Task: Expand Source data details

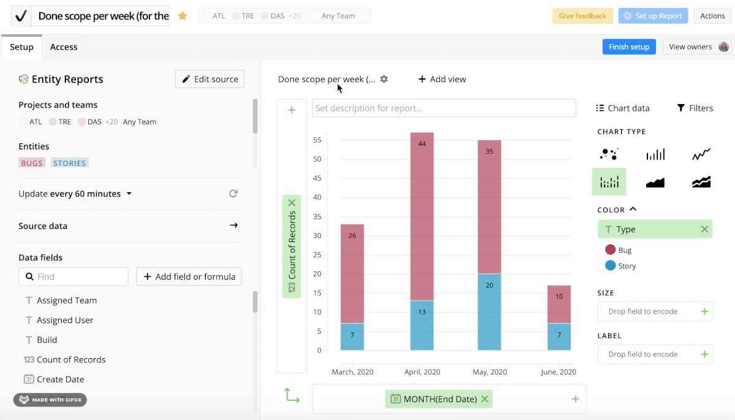Action: pyautogui.click(x=233, y=225)
